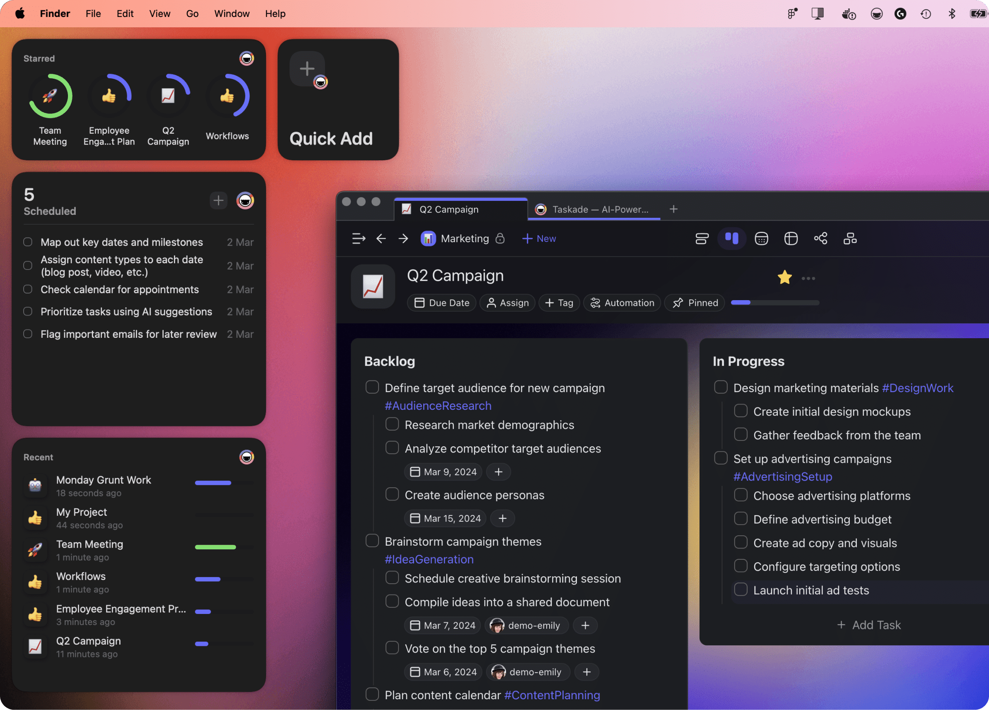
Task: Open the Go menu in the menu bar
Action: coord(192,14)
